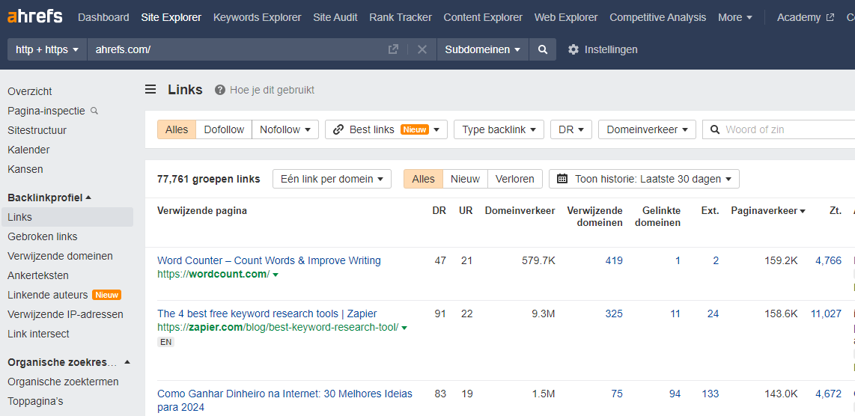Sort by the DR column header
This screenshot has height=416, width=855.
(x=439, y=211)
